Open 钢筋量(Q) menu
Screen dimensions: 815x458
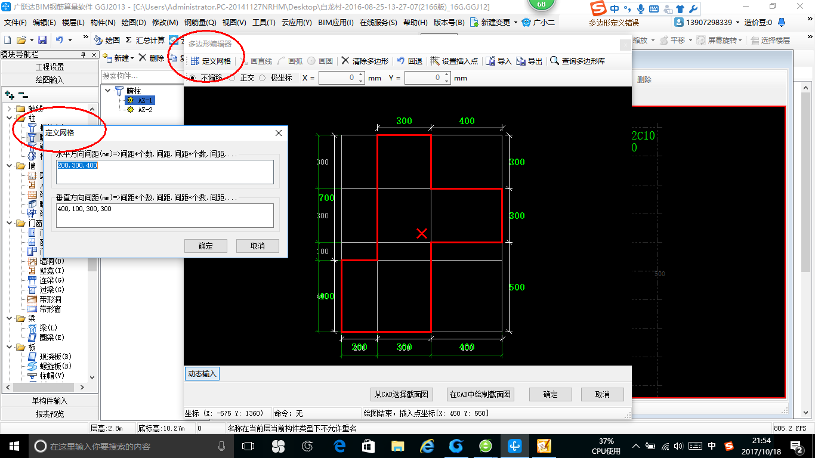coord(200,22)
